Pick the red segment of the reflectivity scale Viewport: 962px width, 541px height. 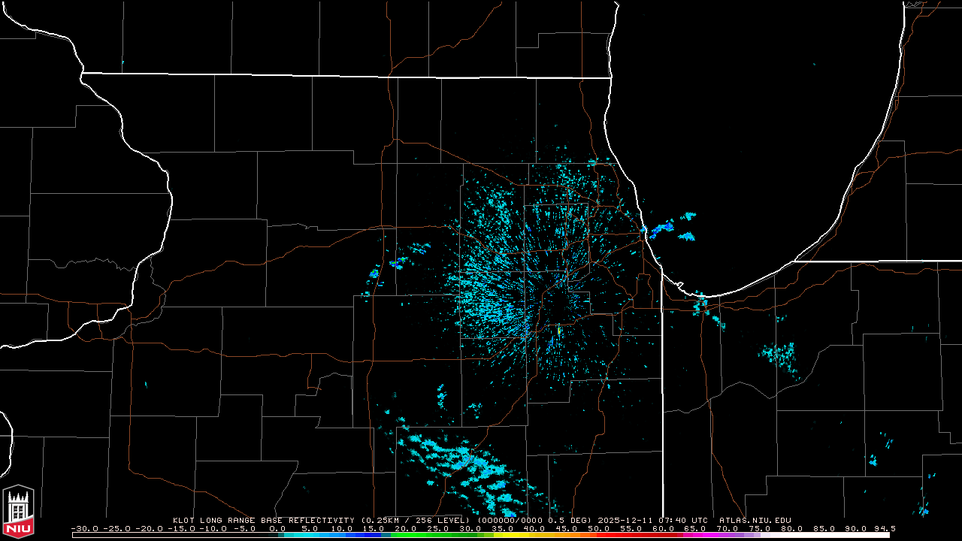(616, 535)
